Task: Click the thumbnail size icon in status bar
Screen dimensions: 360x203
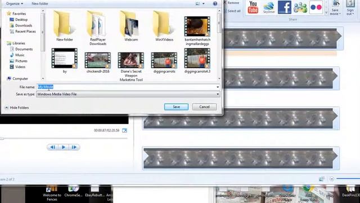Action: [322, 179]
